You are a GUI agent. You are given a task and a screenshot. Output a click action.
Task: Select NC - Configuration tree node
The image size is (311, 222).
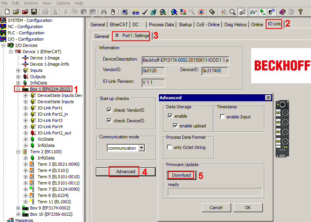25,27
